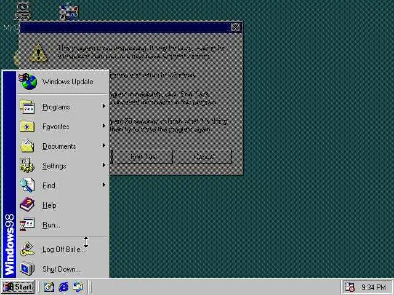Screen dimensions: 394x295
Task: Click the Settings gear icon
Action: click(x=27, y=165)
